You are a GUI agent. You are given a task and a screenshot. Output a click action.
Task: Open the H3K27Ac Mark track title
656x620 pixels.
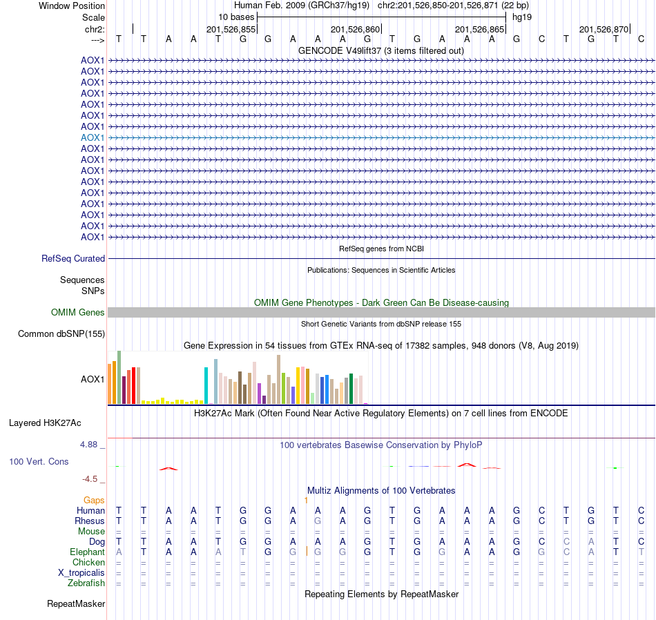click(381, 414)
